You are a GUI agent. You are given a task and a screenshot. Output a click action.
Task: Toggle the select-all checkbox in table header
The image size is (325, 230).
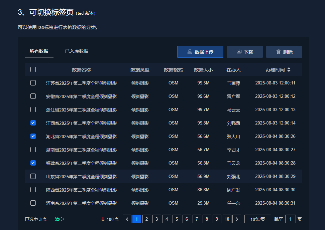tap(33, 70)
